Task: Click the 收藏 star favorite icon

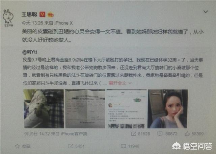Action: (17, 146)
